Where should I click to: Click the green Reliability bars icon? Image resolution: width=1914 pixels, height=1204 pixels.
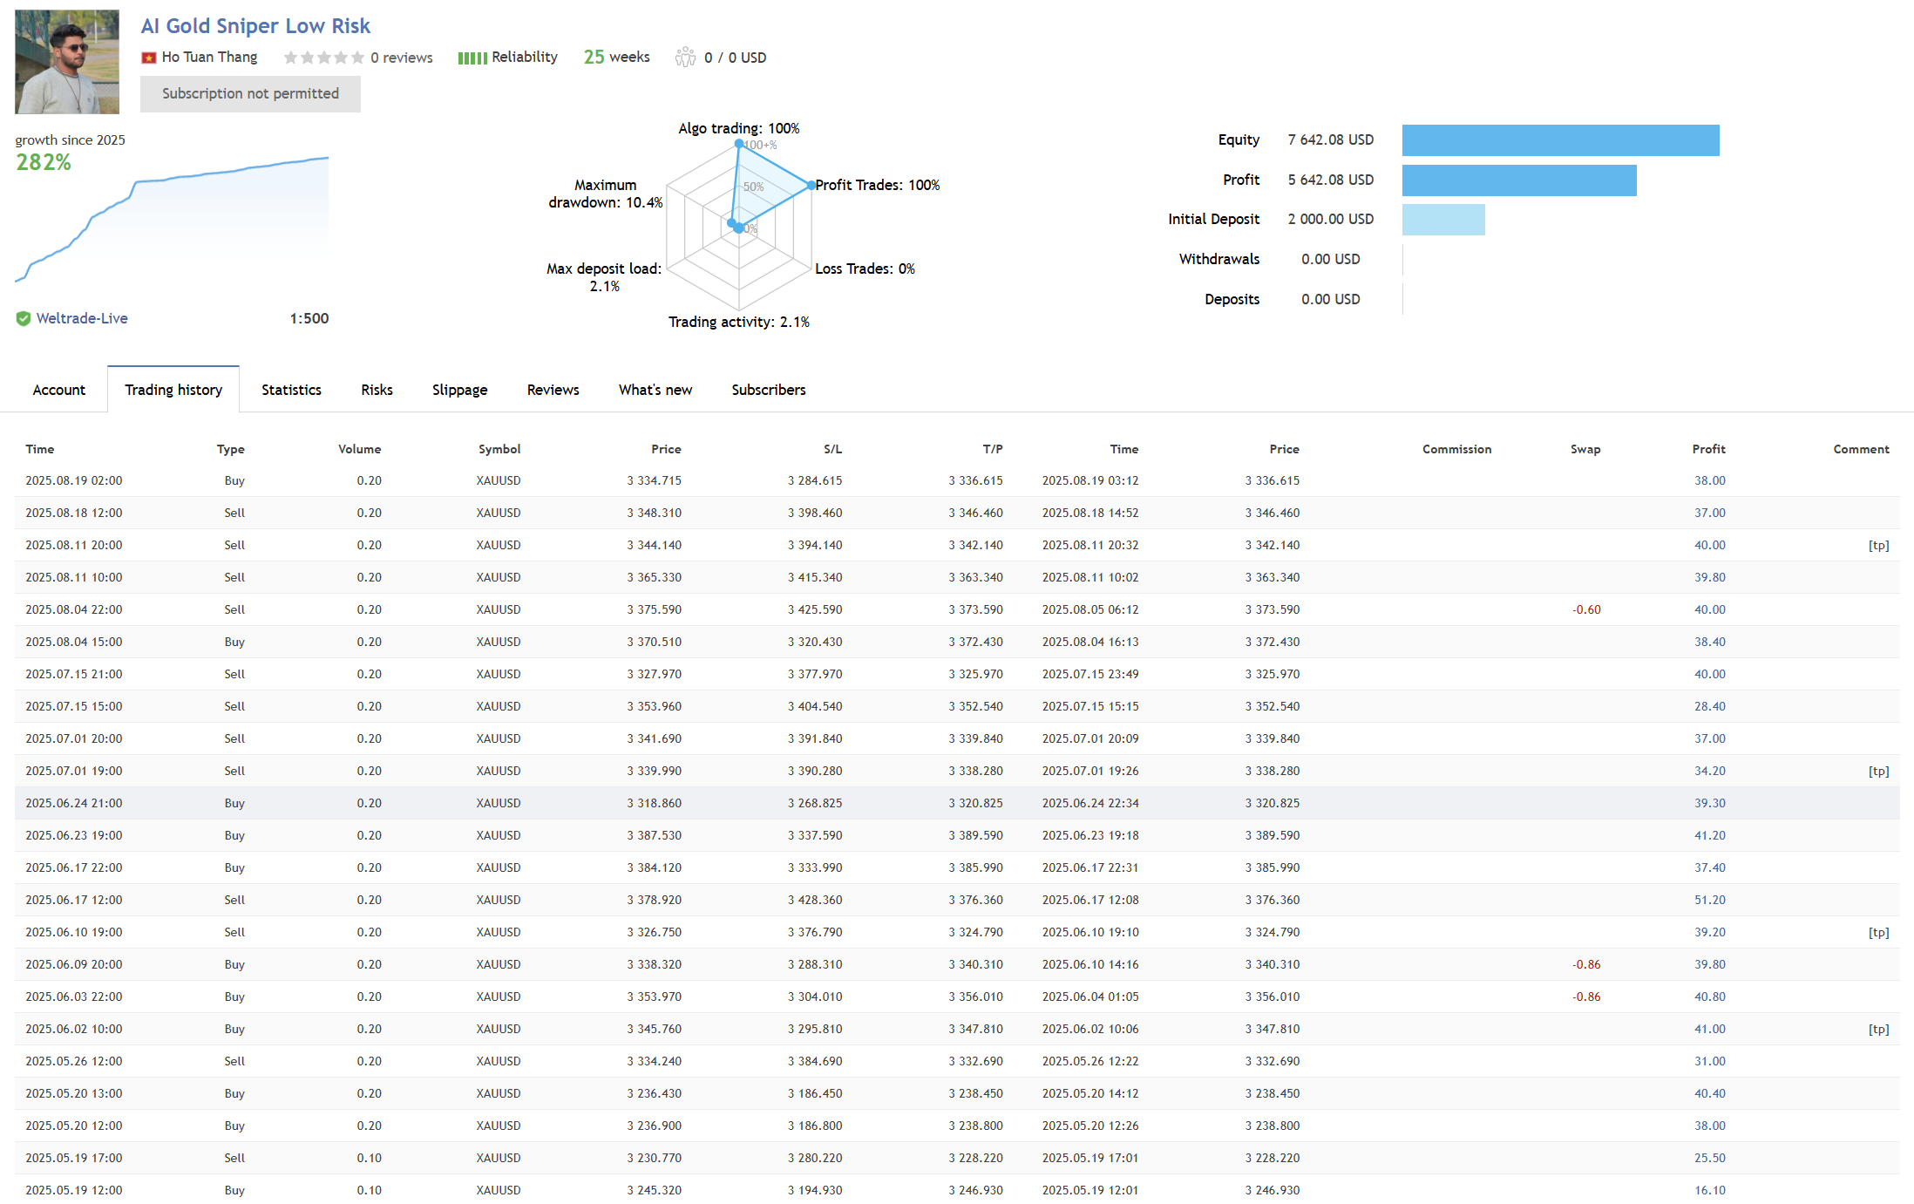[x=472, y=58]
